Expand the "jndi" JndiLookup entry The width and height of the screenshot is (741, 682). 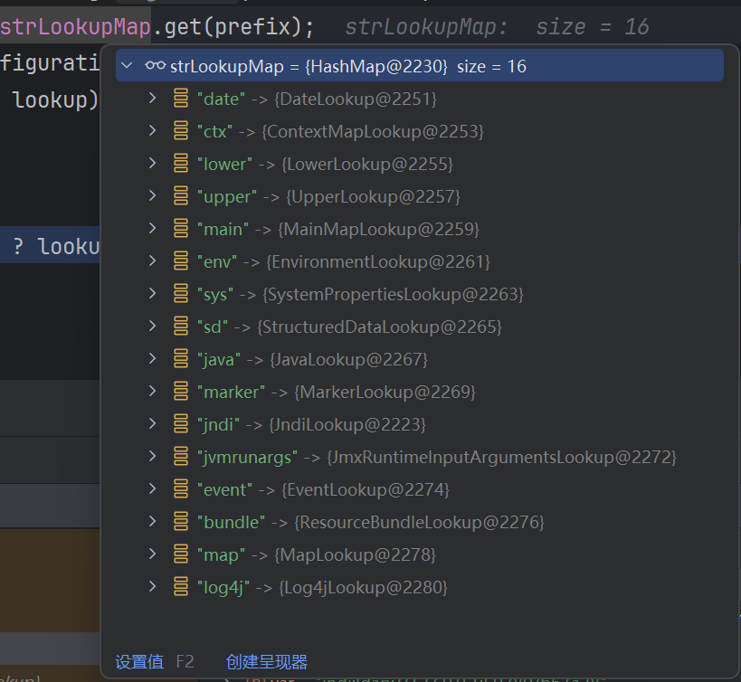pos(153,424)
